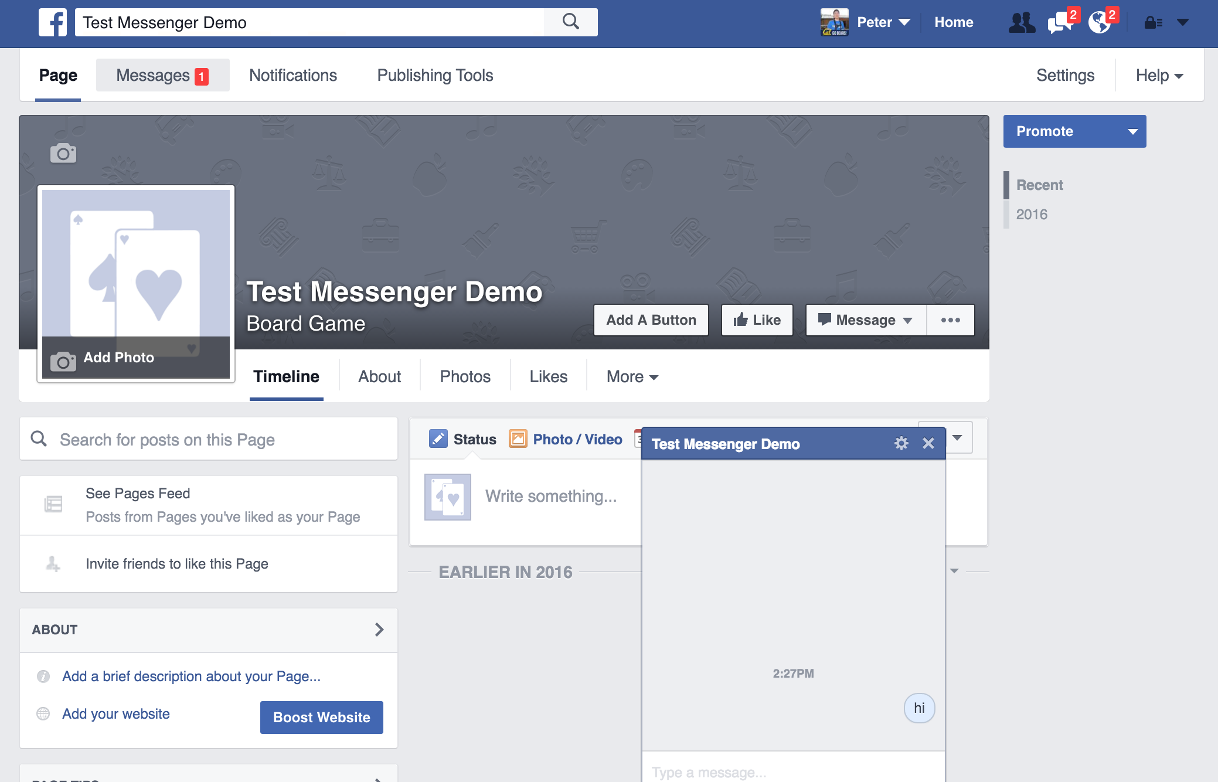Jump to Recent in timeline
The width and height of the screenshot is (1218, 782).
pyautogui.click(x=1039, y=185)
